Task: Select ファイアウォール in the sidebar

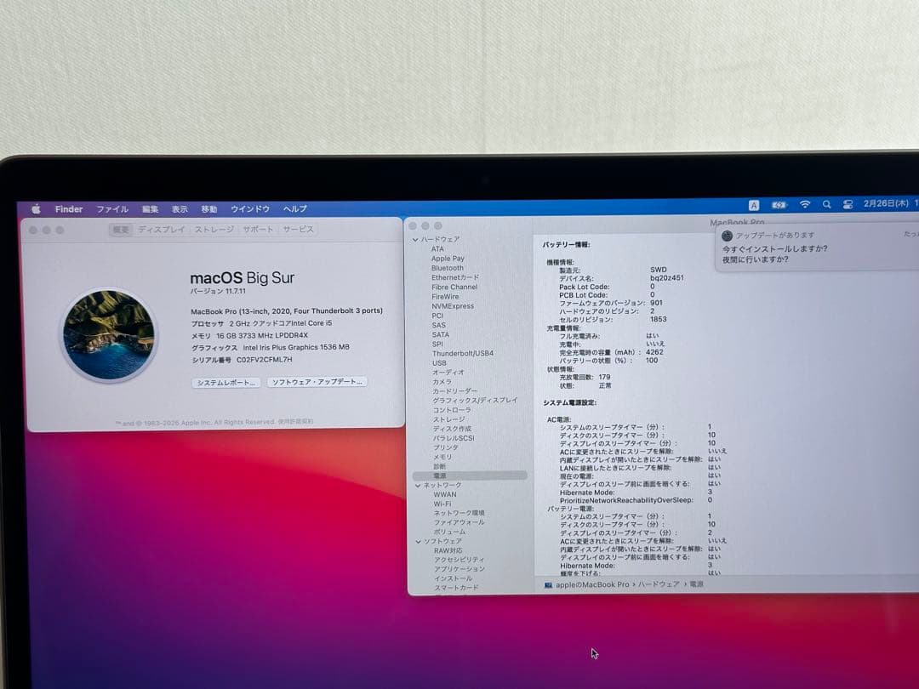Action: pos(459,522)
